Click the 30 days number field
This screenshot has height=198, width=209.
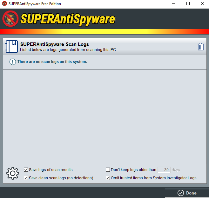point(164,170)
